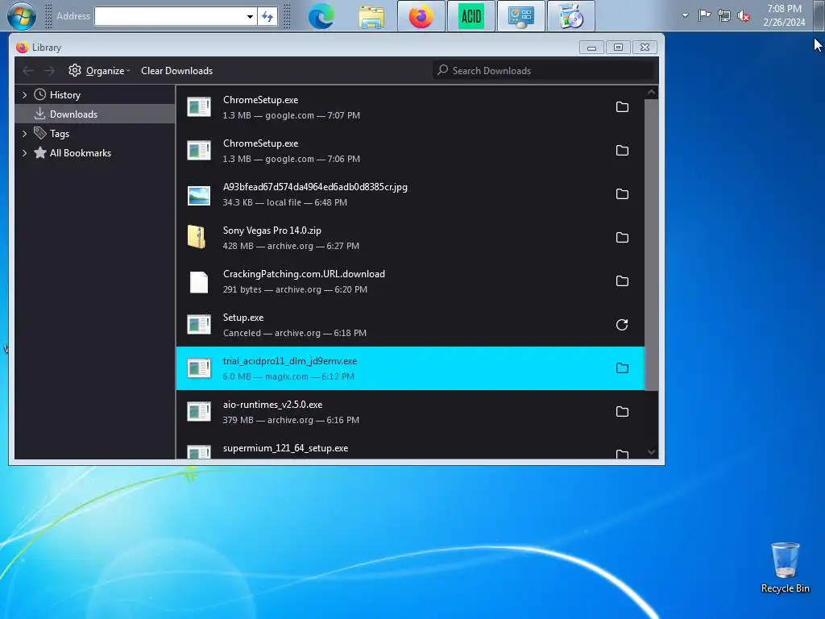Select the CrackingPatching.com.URL.download entry

410,281
